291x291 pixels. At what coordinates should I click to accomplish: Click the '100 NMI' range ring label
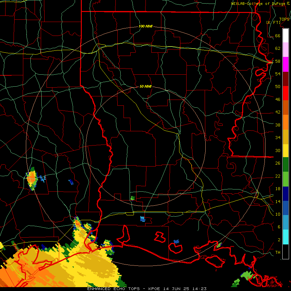point(145,26)
